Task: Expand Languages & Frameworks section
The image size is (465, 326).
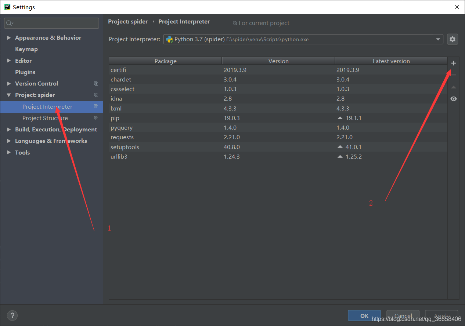Action: click(x=9, y=141)
